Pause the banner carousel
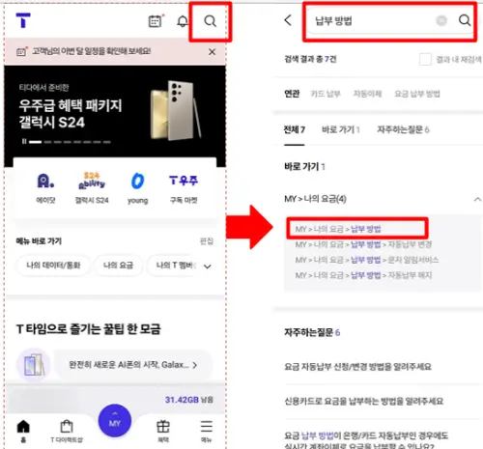The height and width of the screenshot is (449, 483). coord(24,141)
